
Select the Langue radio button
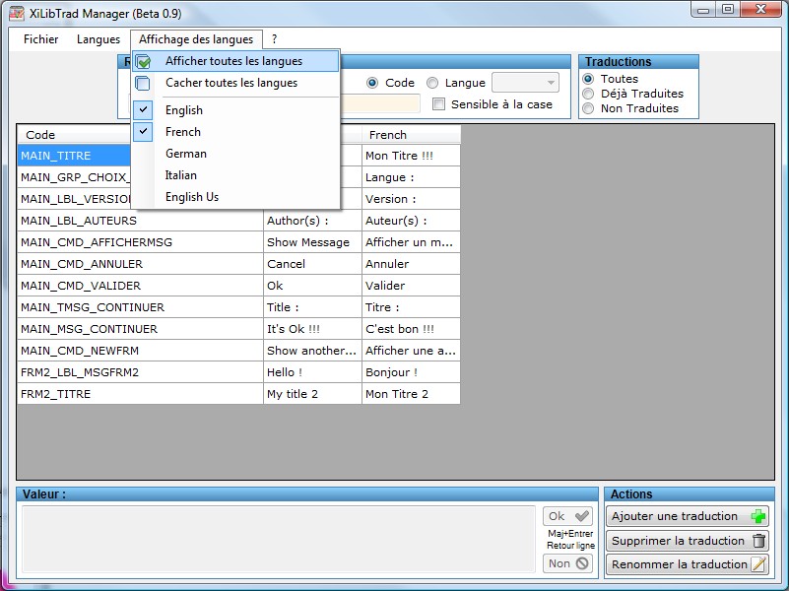(432, 83)
